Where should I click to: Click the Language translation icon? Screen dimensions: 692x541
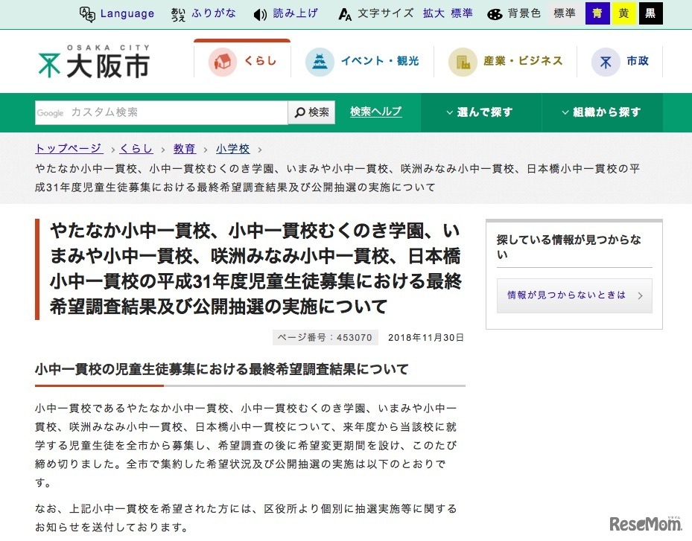pyautogui.click(x=87, y=14)
